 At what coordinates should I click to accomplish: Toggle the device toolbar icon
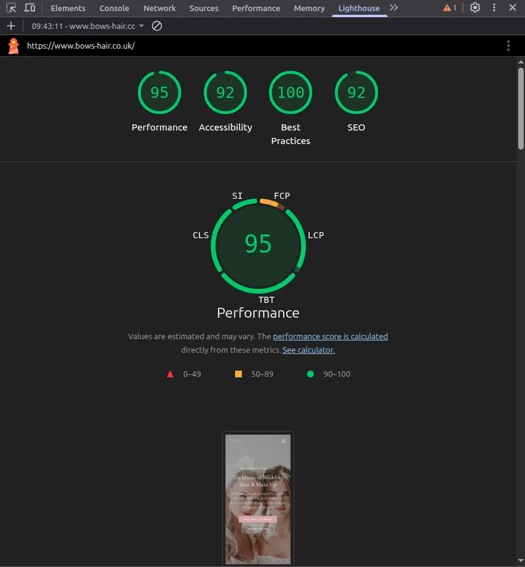[x=30, y=8]
